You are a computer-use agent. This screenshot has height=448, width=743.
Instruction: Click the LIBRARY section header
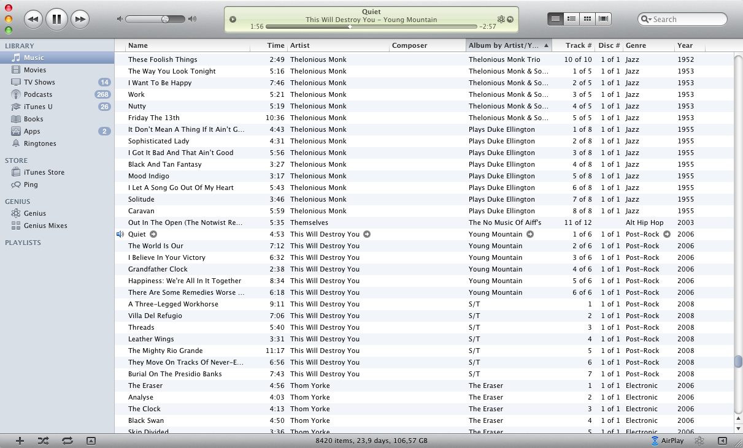(x=20, y=46)
